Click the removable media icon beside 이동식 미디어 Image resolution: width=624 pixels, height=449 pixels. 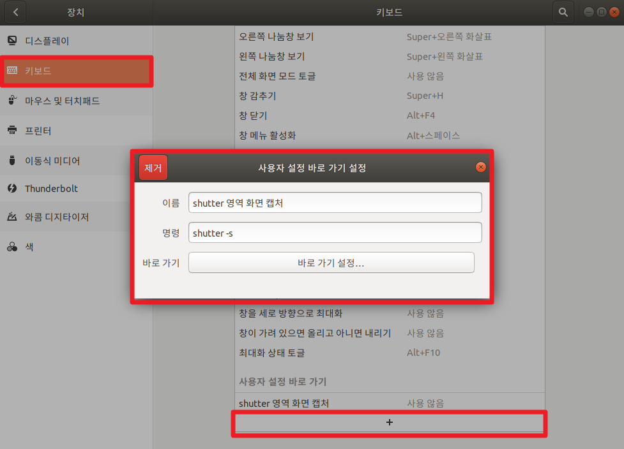[12, 160]
